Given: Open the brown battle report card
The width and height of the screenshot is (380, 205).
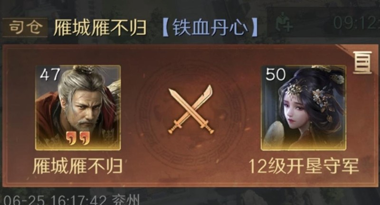Looking at the screenshot, I should click(x=190, y=116).
